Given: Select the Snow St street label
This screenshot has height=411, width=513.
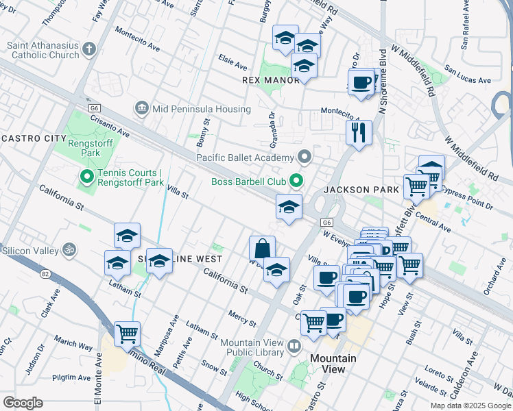Looking at the screenshot, I should point(214,368).
